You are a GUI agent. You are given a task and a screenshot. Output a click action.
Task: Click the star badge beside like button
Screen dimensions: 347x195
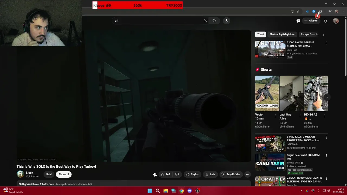point(155,175)
